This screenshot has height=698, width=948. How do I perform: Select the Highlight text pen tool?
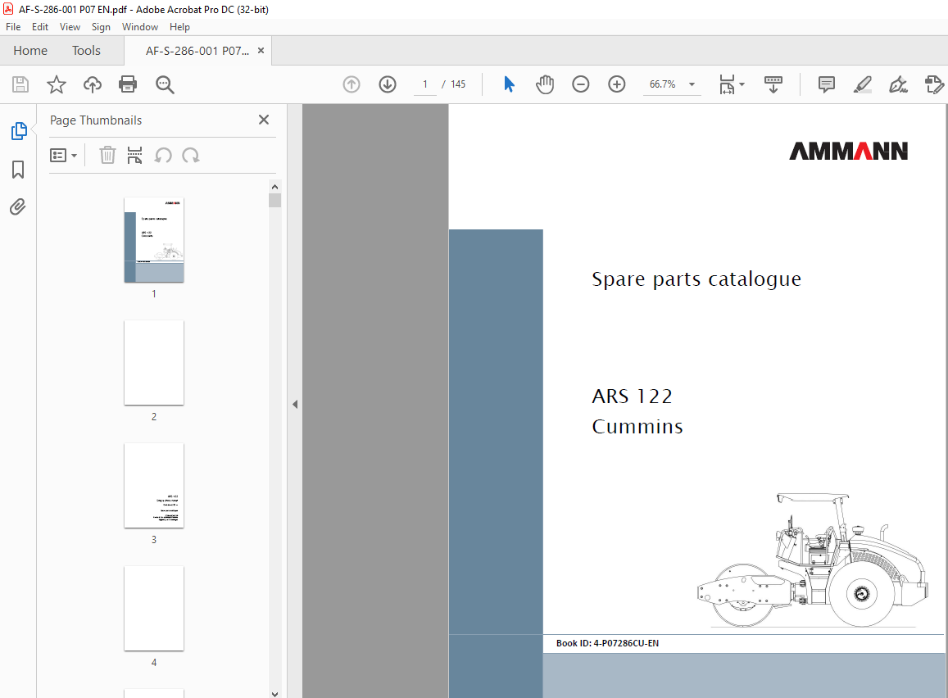(863, 84)
